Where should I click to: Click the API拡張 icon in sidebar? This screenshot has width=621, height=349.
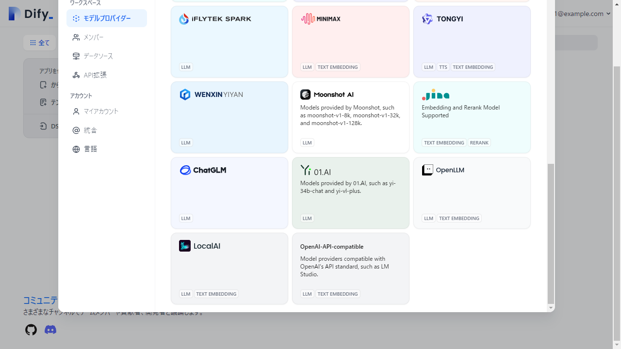(x=76, y=75)
